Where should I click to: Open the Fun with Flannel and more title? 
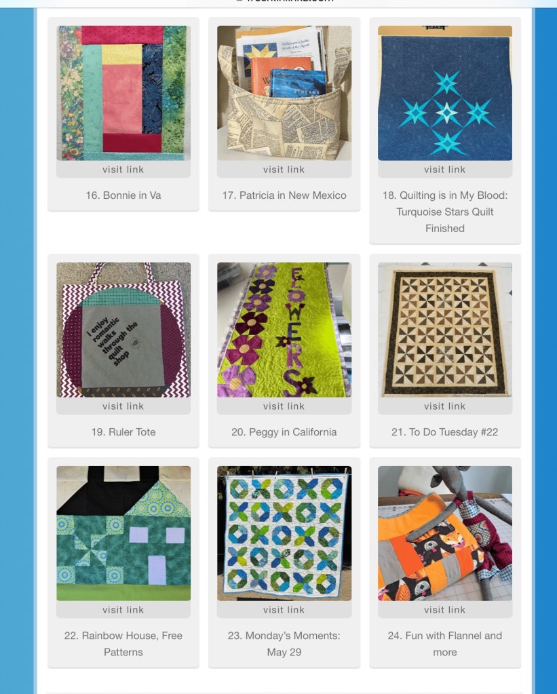(445, 644)
